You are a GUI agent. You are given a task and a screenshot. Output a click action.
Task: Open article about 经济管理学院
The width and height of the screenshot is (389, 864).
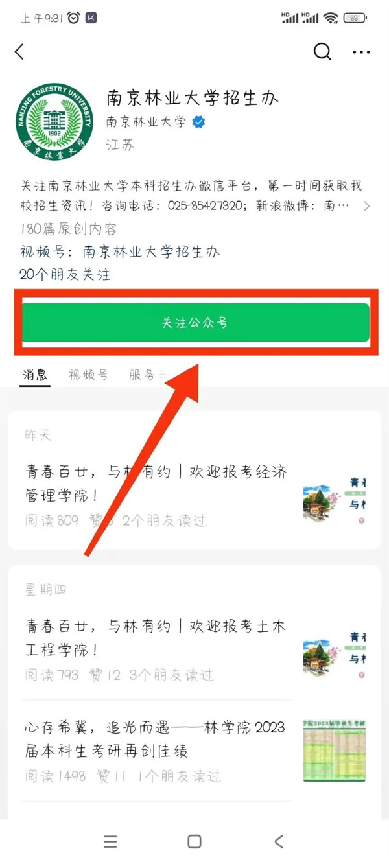coord(156,484)
